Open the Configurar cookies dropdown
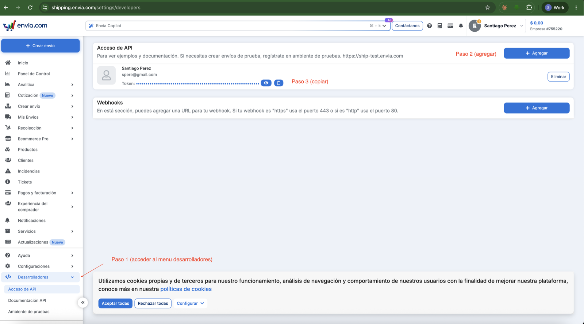The width and height of the screenshot is (584, 324). (x=190, y=303)
